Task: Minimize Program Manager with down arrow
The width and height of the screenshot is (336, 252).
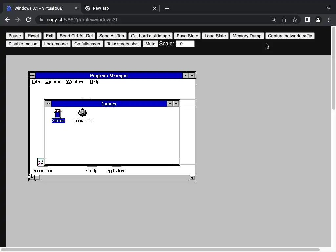Action: 186,75
